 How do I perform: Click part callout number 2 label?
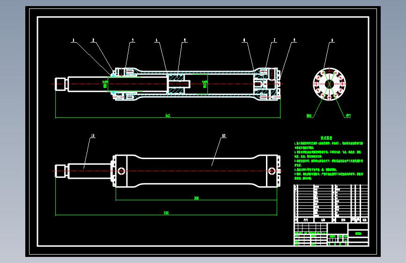click(93, 40)
